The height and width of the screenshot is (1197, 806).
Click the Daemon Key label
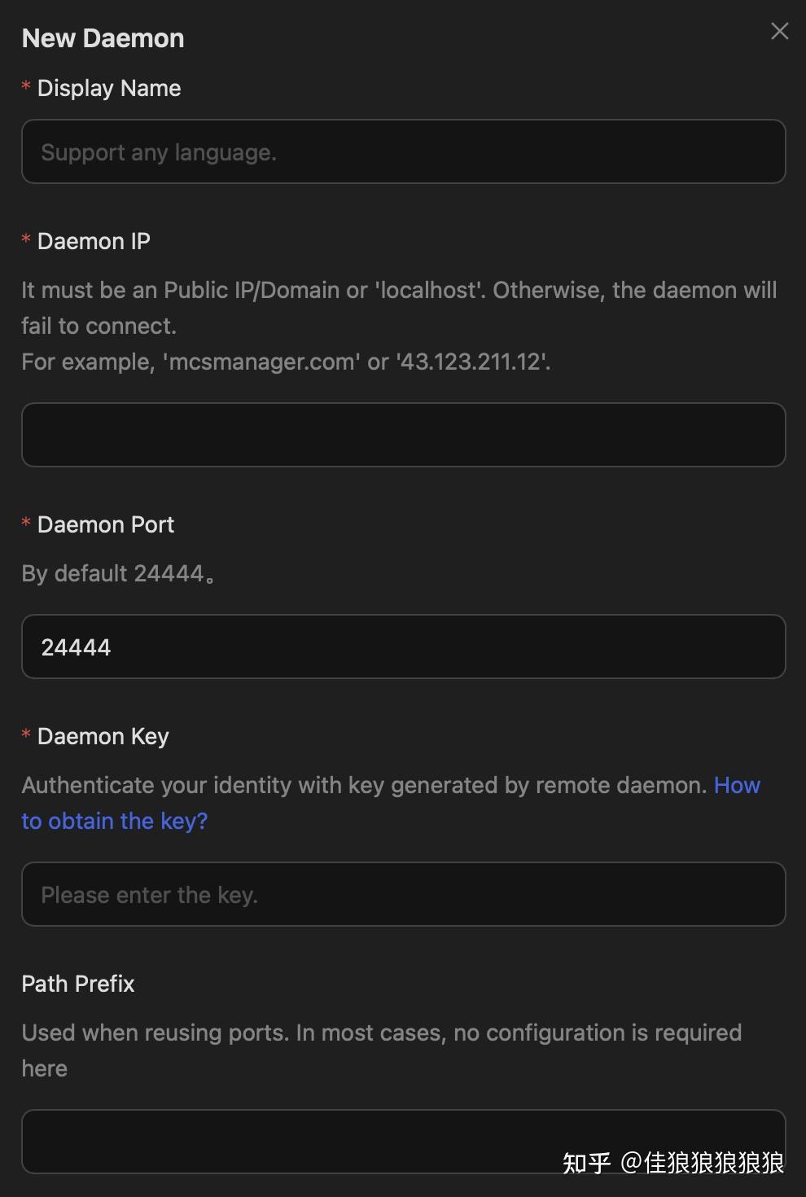103,736
